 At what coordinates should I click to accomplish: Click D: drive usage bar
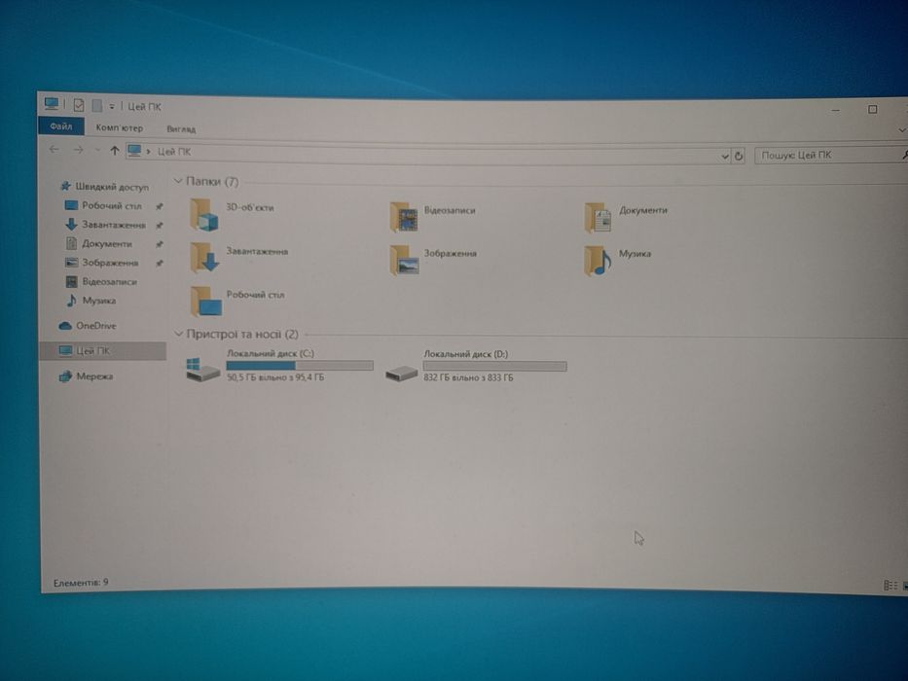point(494,366)
